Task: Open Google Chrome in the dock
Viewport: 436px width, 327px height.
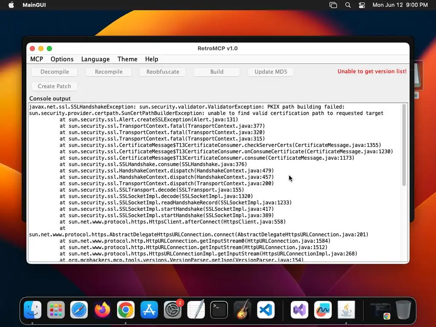Action: point(126,310)
